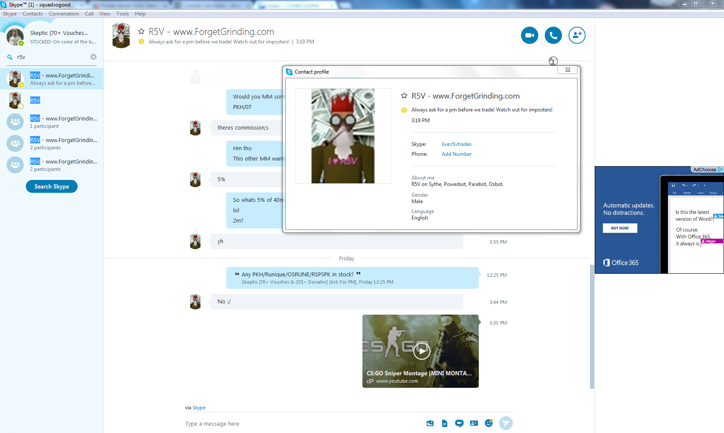
Task: Open the Help menu
Action: point(140,14)
